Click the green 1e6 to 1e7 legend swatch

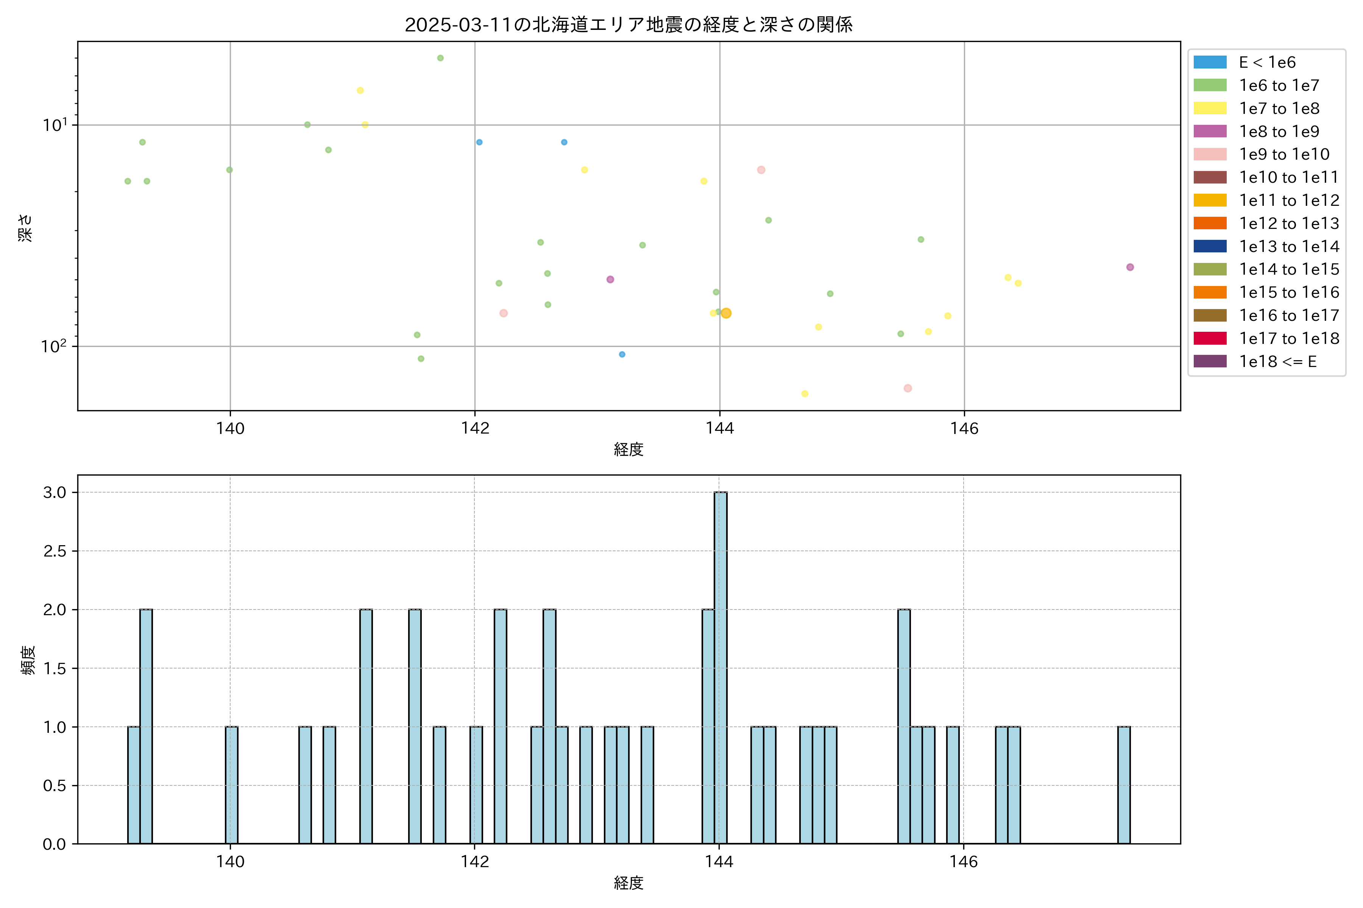tap(1209, 85)
